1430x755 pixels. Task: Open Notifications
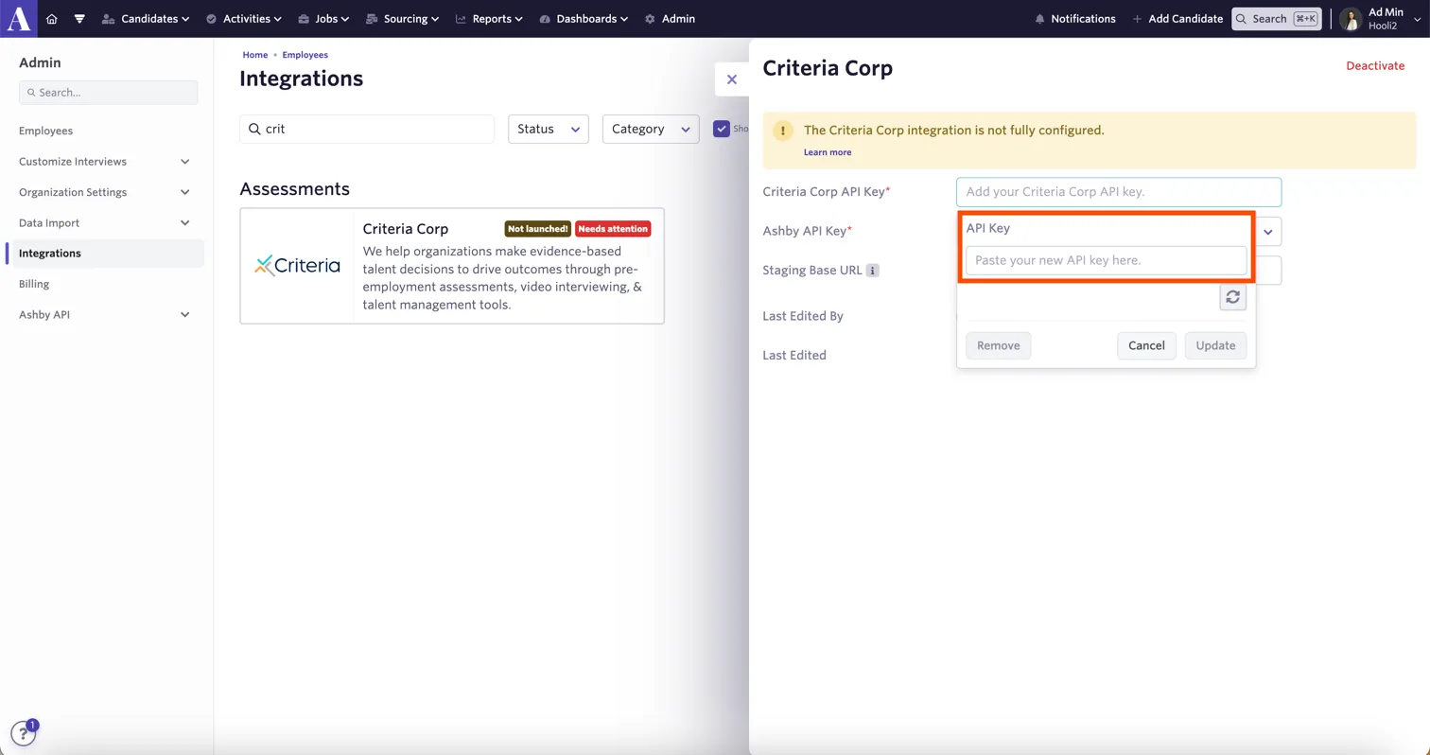click(x=1075, y=19)
